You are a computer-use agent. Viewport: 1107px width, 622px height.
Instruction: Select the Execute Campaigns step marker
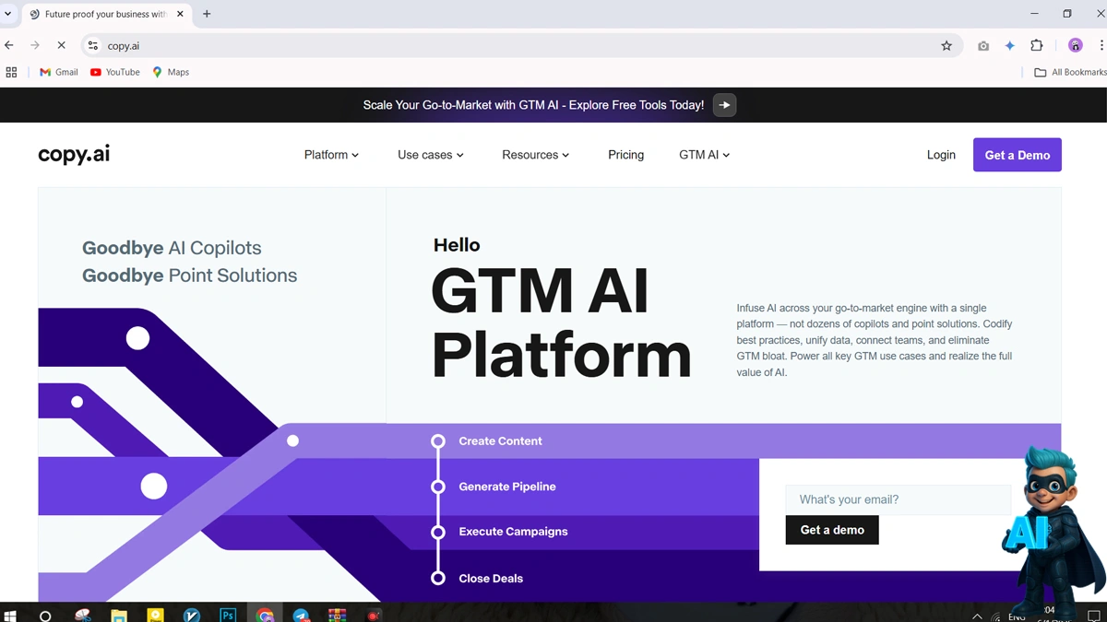[x=438, y=532]
